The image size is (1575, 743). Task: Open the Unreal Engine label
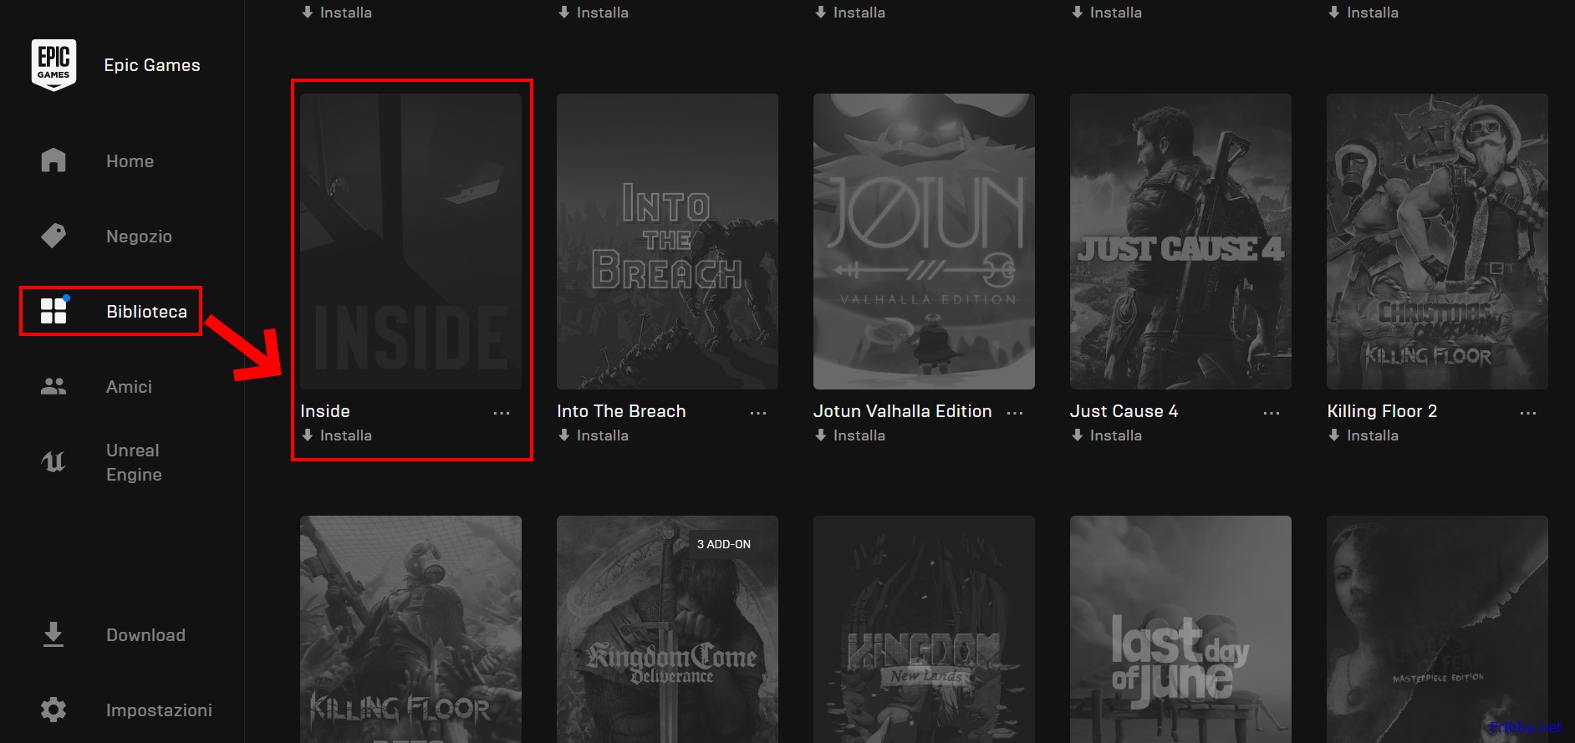coord(134,462)
